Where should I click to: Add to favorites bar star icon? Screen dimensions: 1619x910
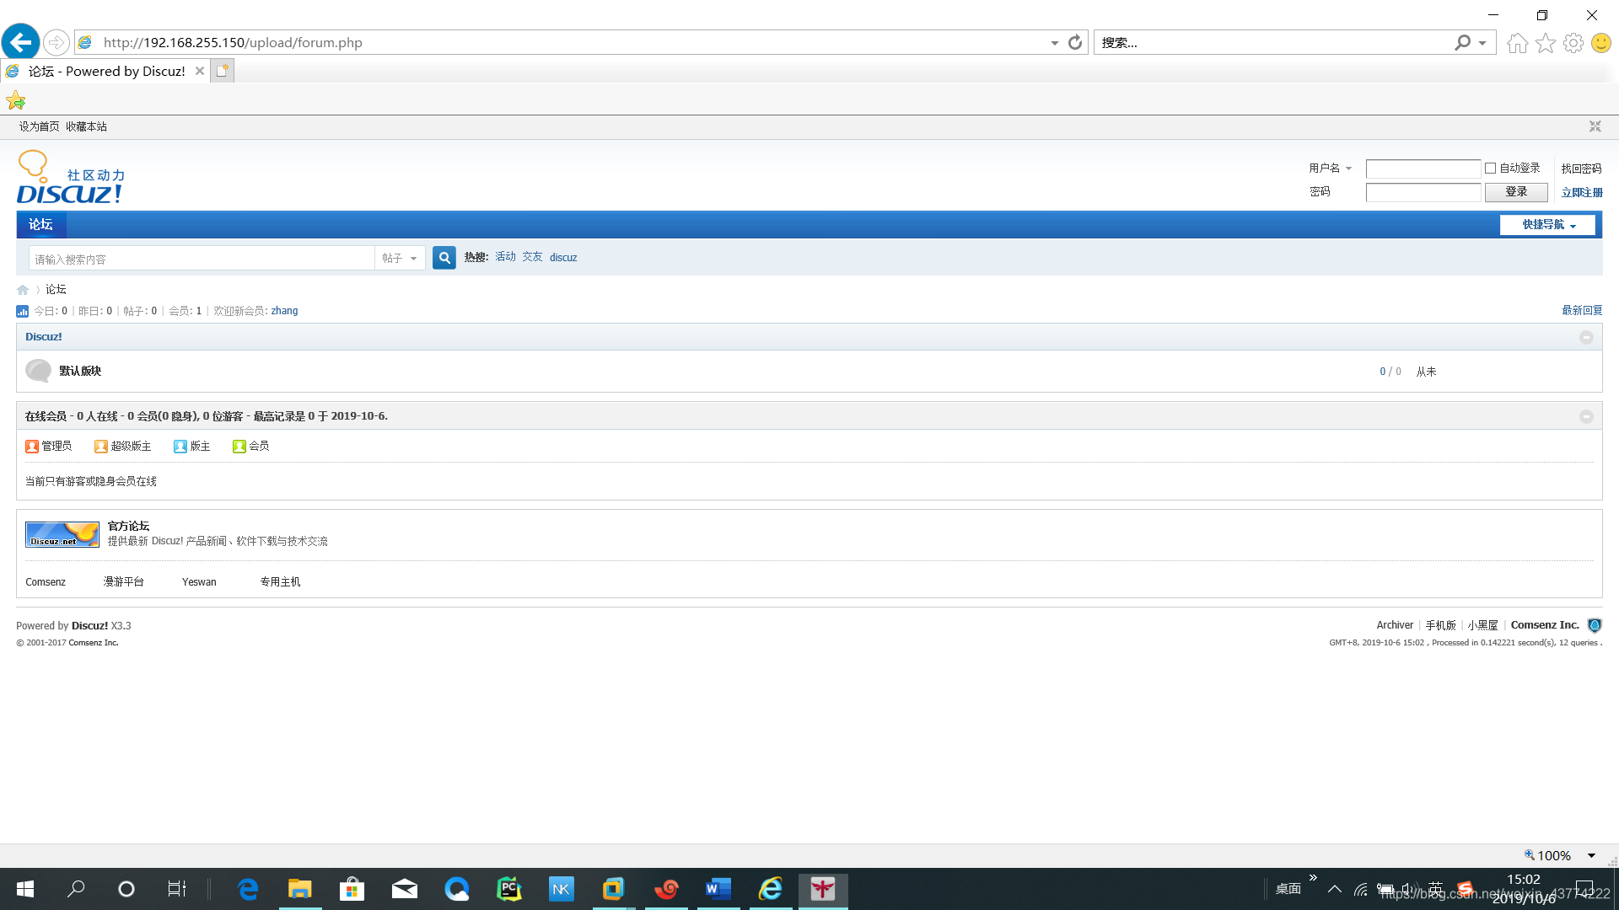pyautogui.click(x=16, y=101)
